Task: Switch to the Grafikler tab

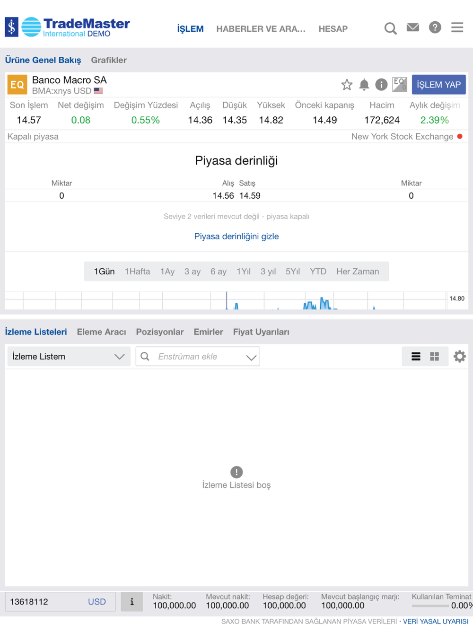Action: click(x=109, y=60)
